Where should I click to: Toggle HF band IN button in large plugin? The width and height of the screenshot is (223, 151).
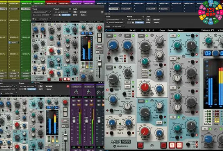pos(173,35)
